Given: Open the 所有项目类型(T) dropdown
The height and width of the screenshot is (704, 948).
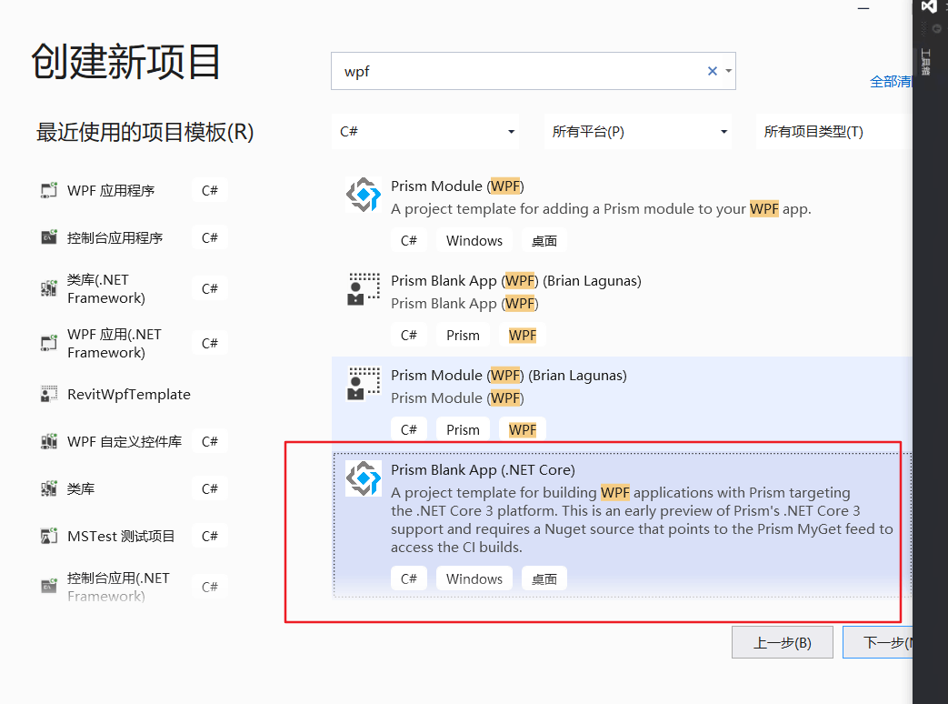Looking at the screenshot, I should 833,131.
